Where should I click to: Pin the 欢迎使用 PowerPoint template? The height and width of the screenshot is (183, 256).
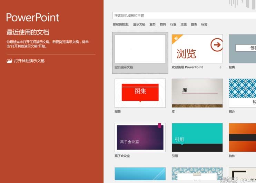click(220, 67)
